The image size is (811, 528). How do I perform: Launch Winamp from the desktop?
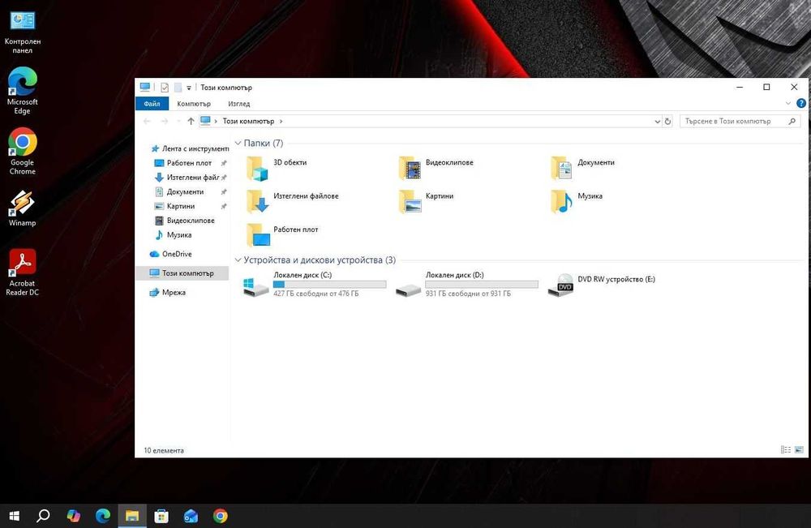point(22,208)
